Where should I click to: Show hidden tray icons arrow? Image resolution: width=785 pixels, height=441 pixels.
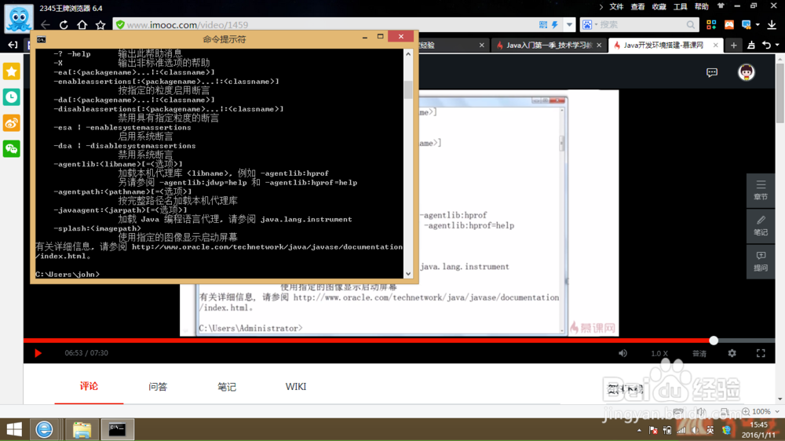(639, 430)
